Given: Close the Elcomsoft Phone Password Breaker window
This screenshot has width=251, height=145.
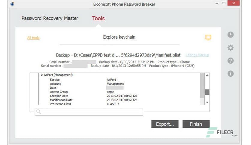Looking at the screenshot, I should [234, 3].
